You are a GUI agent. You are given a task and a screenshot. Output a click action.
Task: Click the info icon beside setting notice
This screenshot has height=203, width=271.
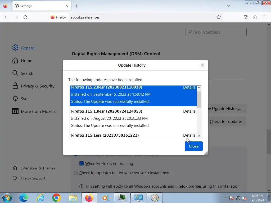click(x=81, y=186)
